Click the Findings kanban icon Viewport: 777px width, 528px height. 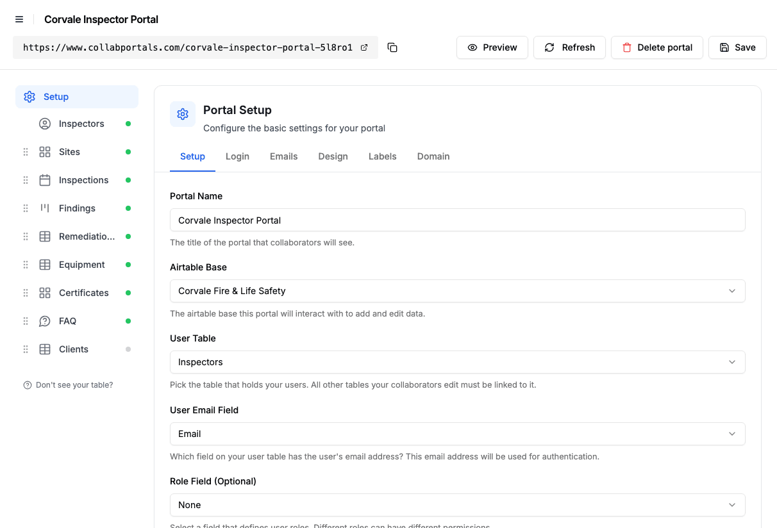tap(45, 208)
